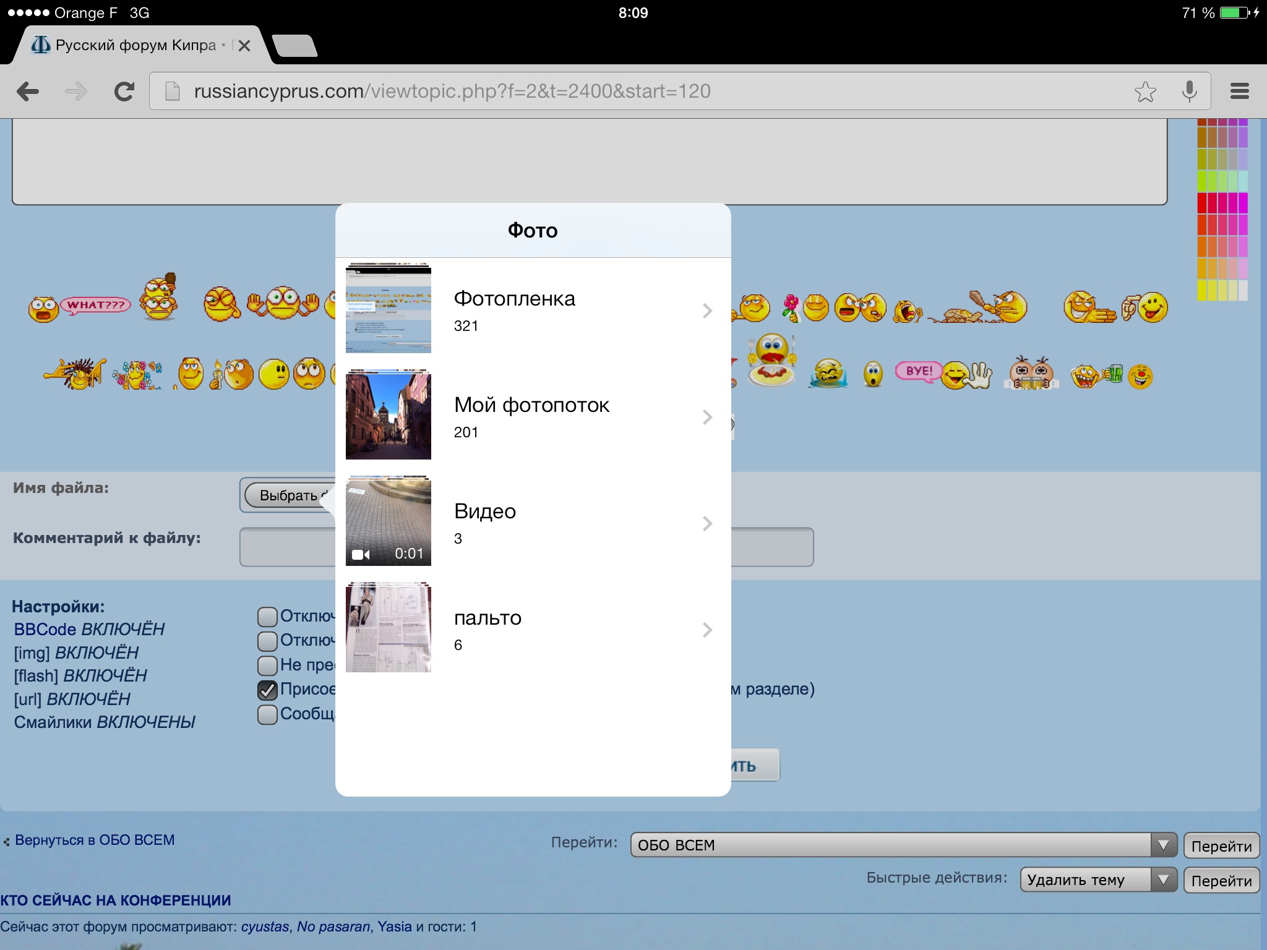
Task: Open the ОБО ВСЕМ forum dropdown
Action: coord(903,845)
